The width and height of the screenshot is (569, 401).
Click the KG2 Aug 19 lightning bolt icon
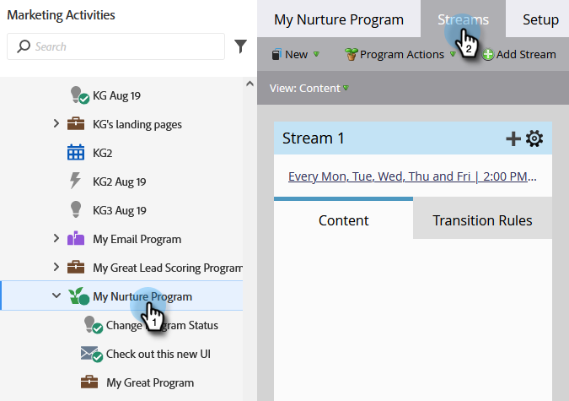[75, 182]
